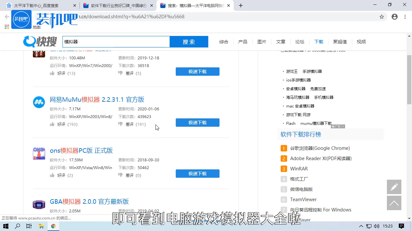Click 极速下载 for NetEase MuMu emulator

pos(197,122)
